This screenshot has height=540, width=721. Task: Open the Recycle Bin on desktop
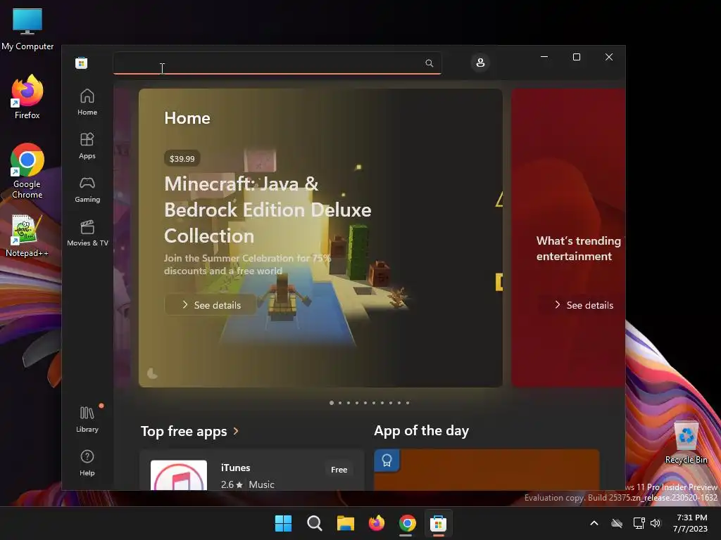[686, 443]
